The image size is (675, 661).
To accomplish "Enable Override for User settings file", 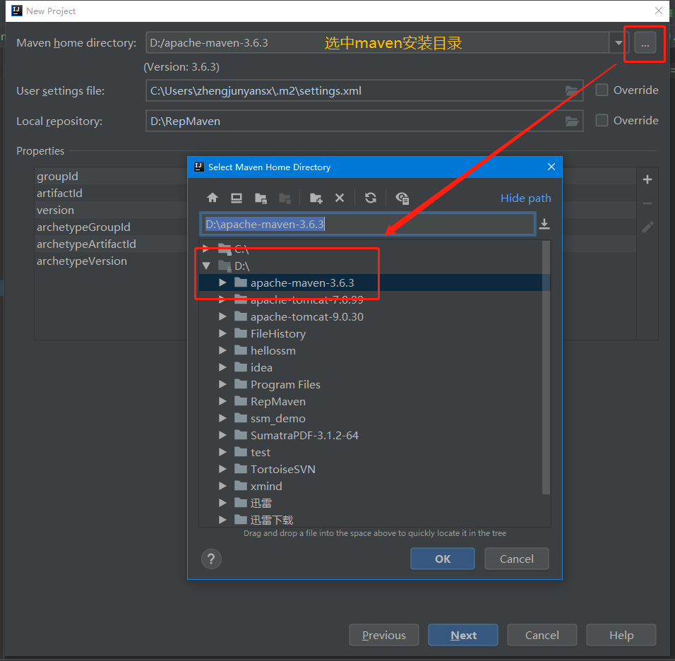I will [x=602, y=90].
